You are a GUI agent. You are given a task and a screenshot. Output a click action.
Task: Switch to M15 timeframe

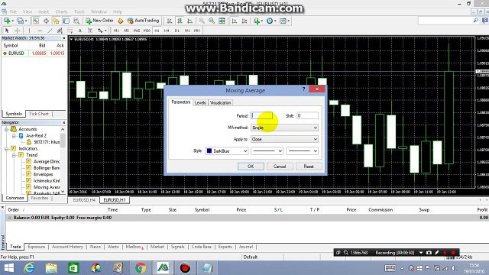pyautogui.click(x=137, y=31)
